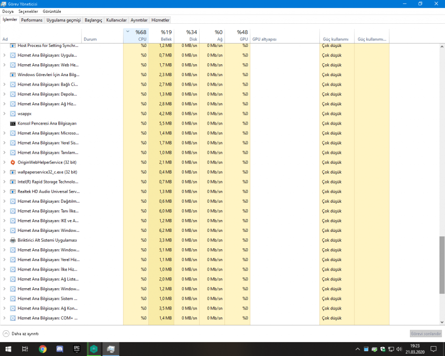Open Google Chrome from the taskbar
445x356 pixels.
pos(43,349)
